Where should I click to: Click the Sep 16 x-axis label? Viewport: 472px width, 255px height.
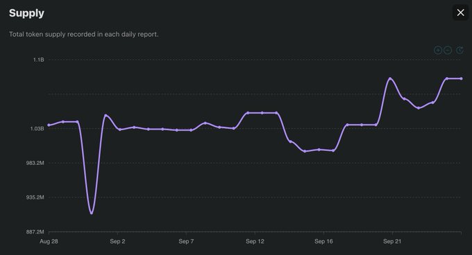[323, 241]
